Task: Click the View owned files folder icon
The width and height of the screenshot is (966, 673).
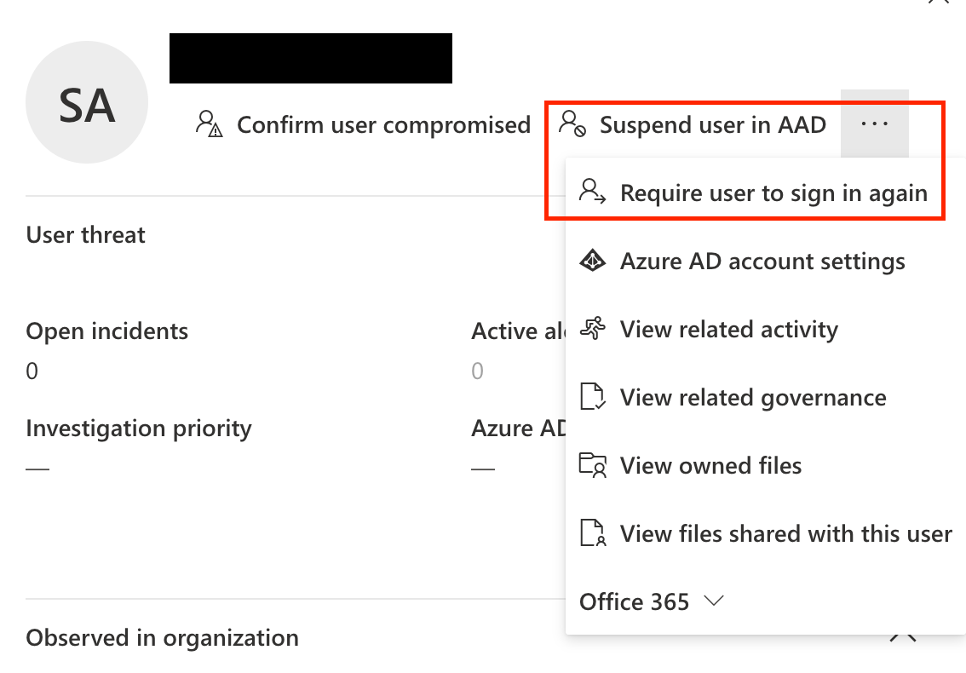Action: 591,465
